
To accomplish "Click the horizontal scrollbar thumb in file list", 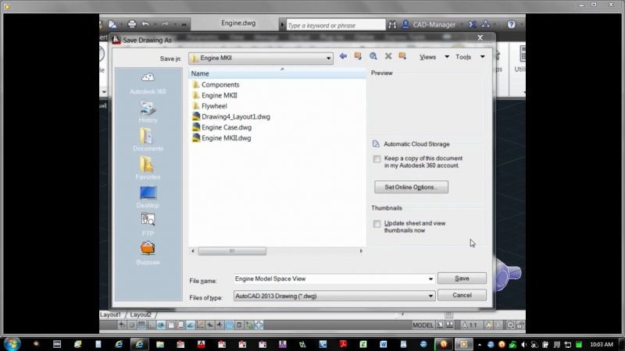I will [232, 251].
